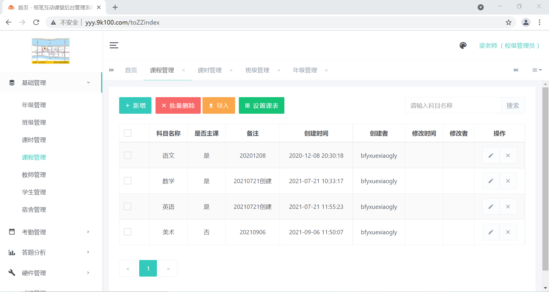Image resolution: width=549 pixels, height=292 pixels.
Task: Check the 语文 row checkbox
Action: coord(127,155)
